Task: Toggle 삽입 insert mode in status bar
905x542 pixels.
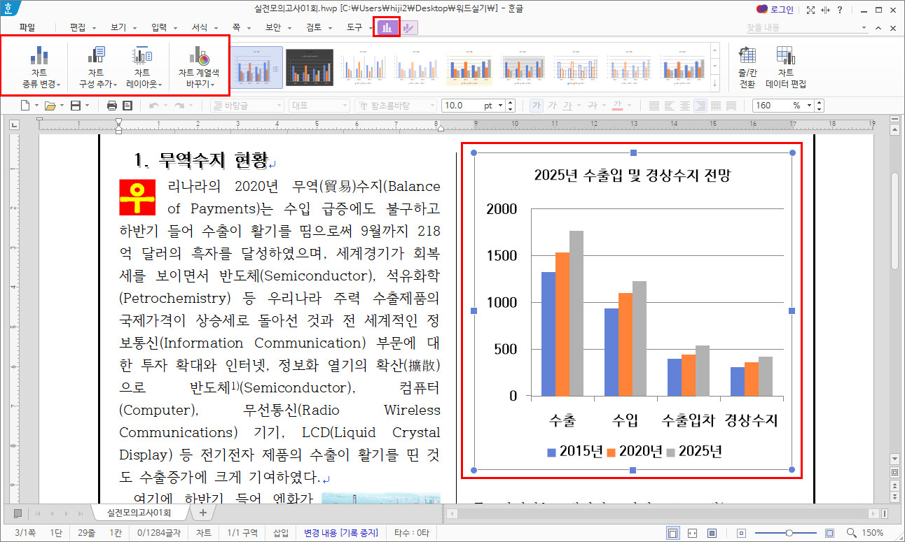Action: click(x=280, y=533)
